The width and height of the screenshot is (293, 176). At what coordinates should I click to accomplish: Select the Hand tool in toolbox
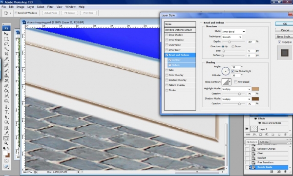coord(6,138)
